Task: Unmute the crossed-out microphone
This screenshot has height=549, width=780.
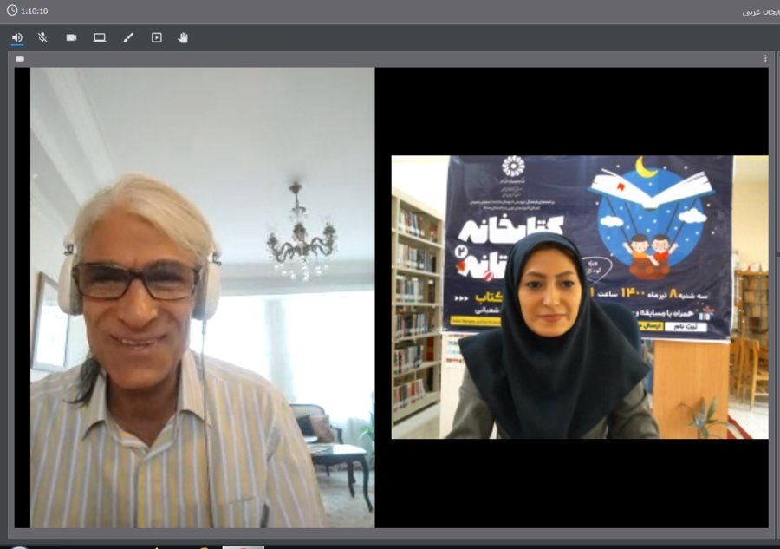Action: point(43,37)
